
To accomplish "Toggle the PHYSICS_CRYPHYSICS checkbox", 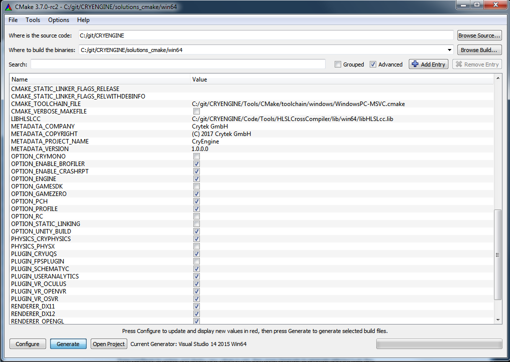I will point(196,239).
